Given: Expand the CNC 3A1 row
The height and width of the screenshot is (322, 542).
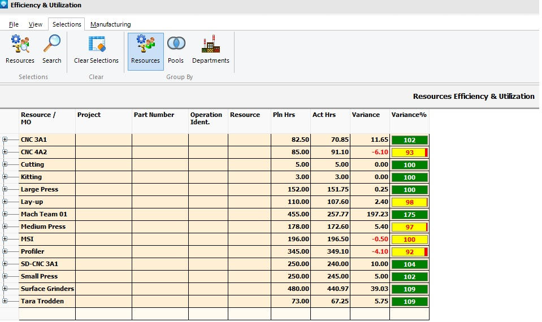Looking at the screenshot, I should tap(5, 139).
